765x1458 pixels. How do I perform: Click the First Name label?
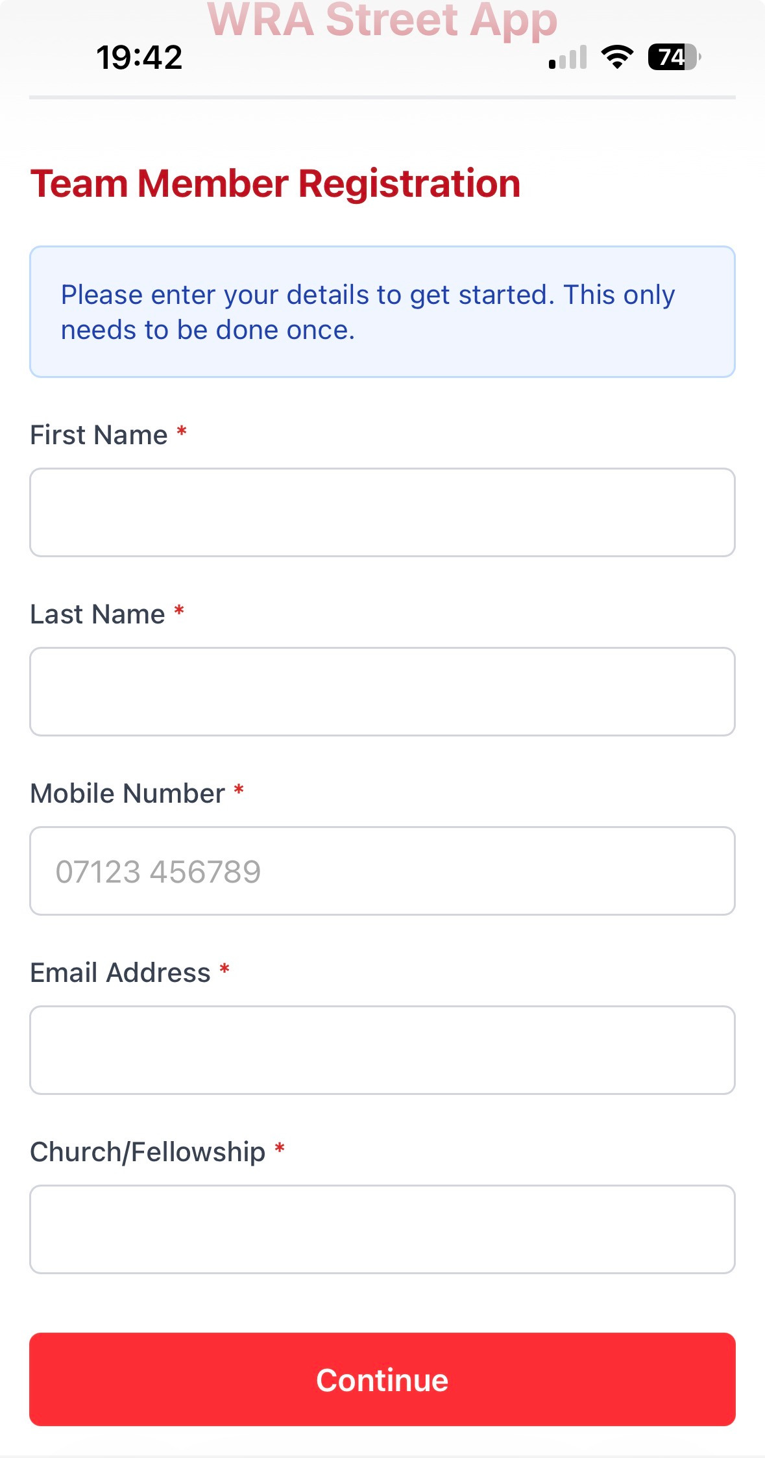coord(99,435)
